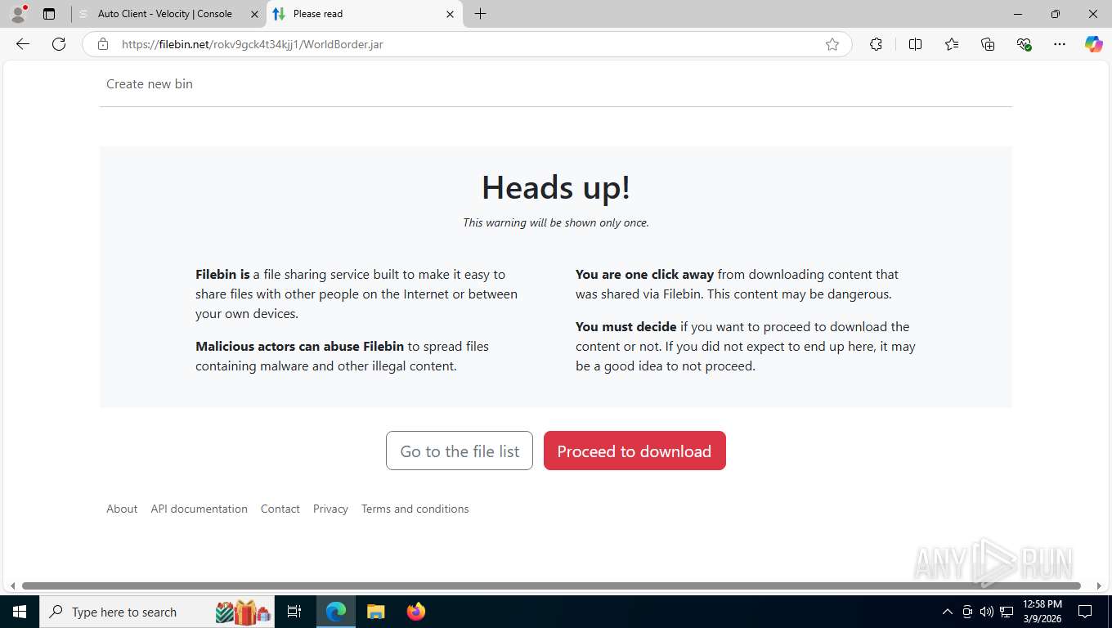The image size is (1112, 628).
Task: Click the filebin.net address bar
Action: point(466,44)
